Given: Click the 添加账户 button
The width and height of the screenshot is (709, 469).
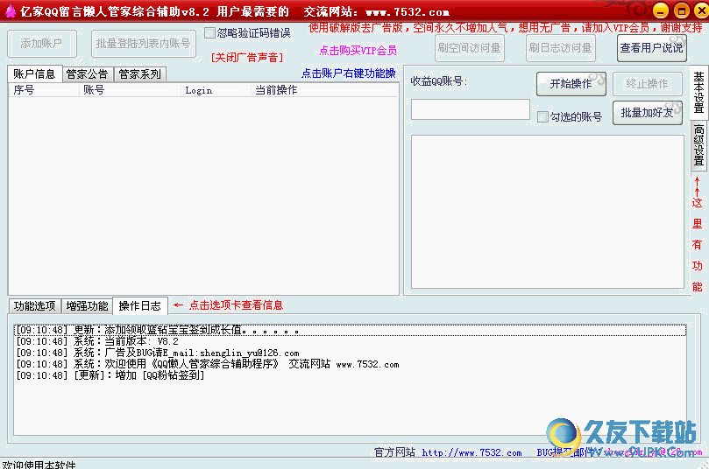Looking at the screenshot, I should tap(41, 44).
